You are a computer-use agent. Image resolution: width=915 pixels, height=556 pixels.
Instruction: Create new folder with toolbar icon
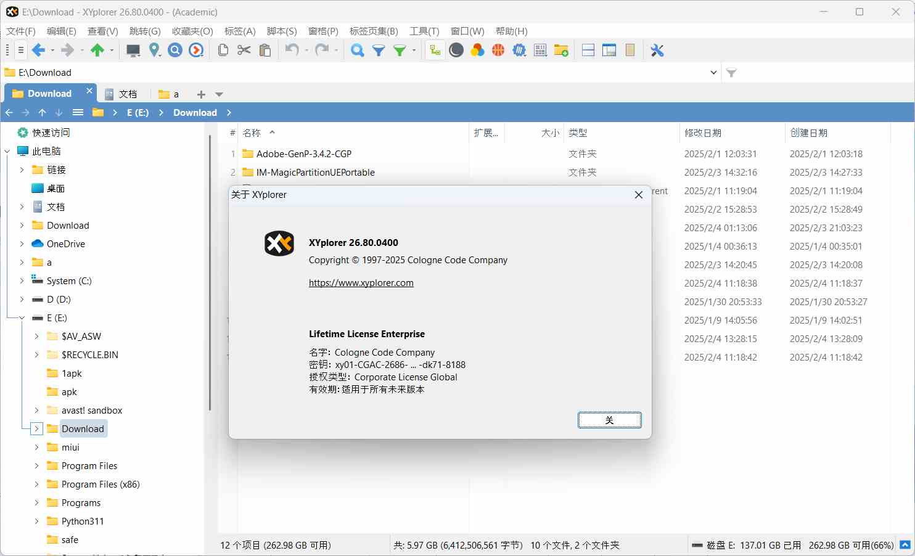561,51
